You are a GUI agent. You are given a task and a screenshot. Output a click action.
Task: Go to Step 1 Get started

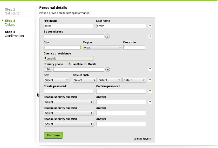(x=13, y=12)
